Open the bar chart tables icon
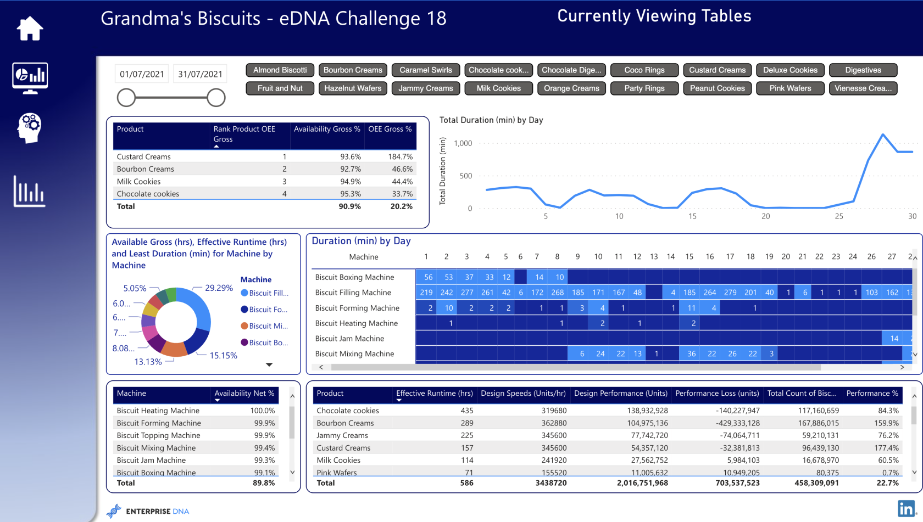923x522 pixels. pos(30,192)
